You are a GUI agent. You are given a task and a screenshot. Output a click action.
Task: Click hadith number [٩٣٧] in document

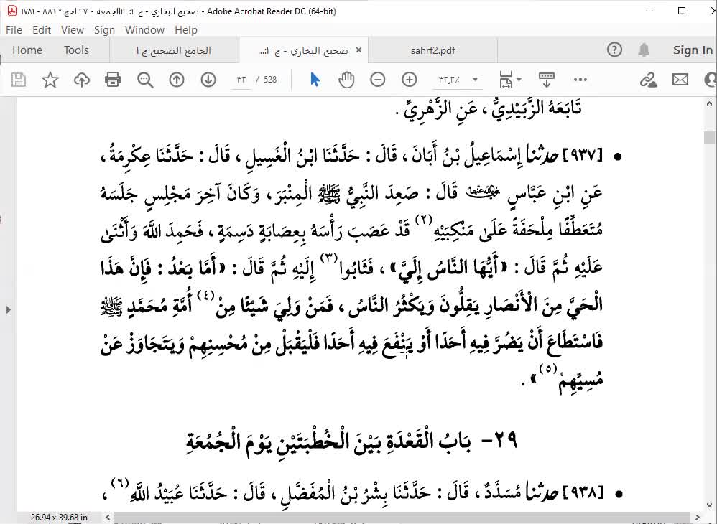[582, 156]
